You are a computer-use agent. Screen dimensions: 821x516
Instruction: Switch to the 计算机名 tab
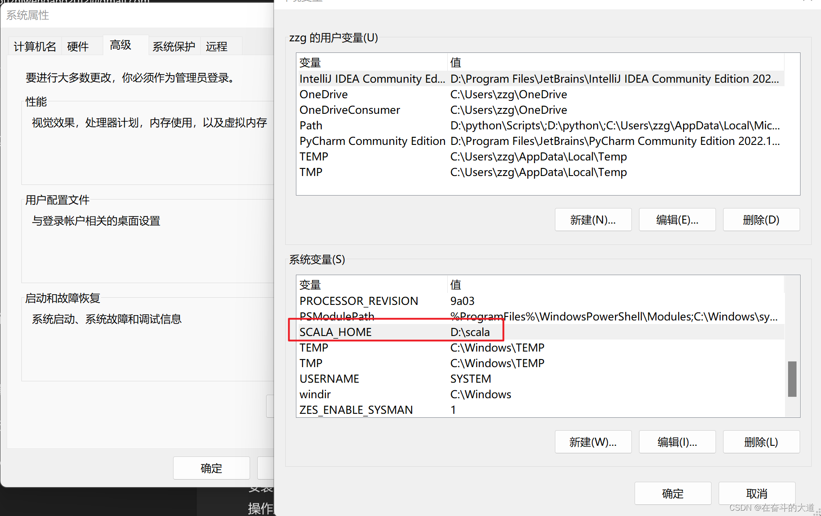pyautogui.click(x=34, y=46)
